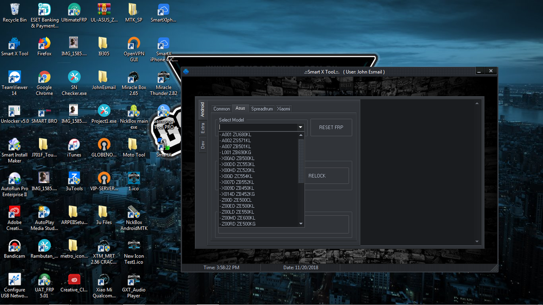This screenshot has height=305, width=543.
Task: Choose Z00RD ZE500KG from model list
Action: pos(258,224)
